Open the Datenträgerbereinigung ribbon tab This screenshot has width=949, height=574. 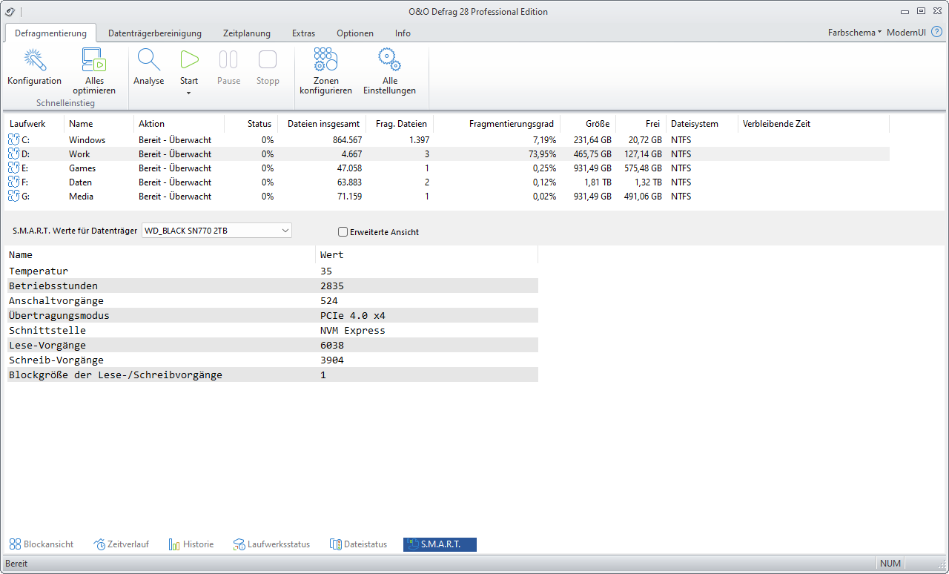coord(155,33)
